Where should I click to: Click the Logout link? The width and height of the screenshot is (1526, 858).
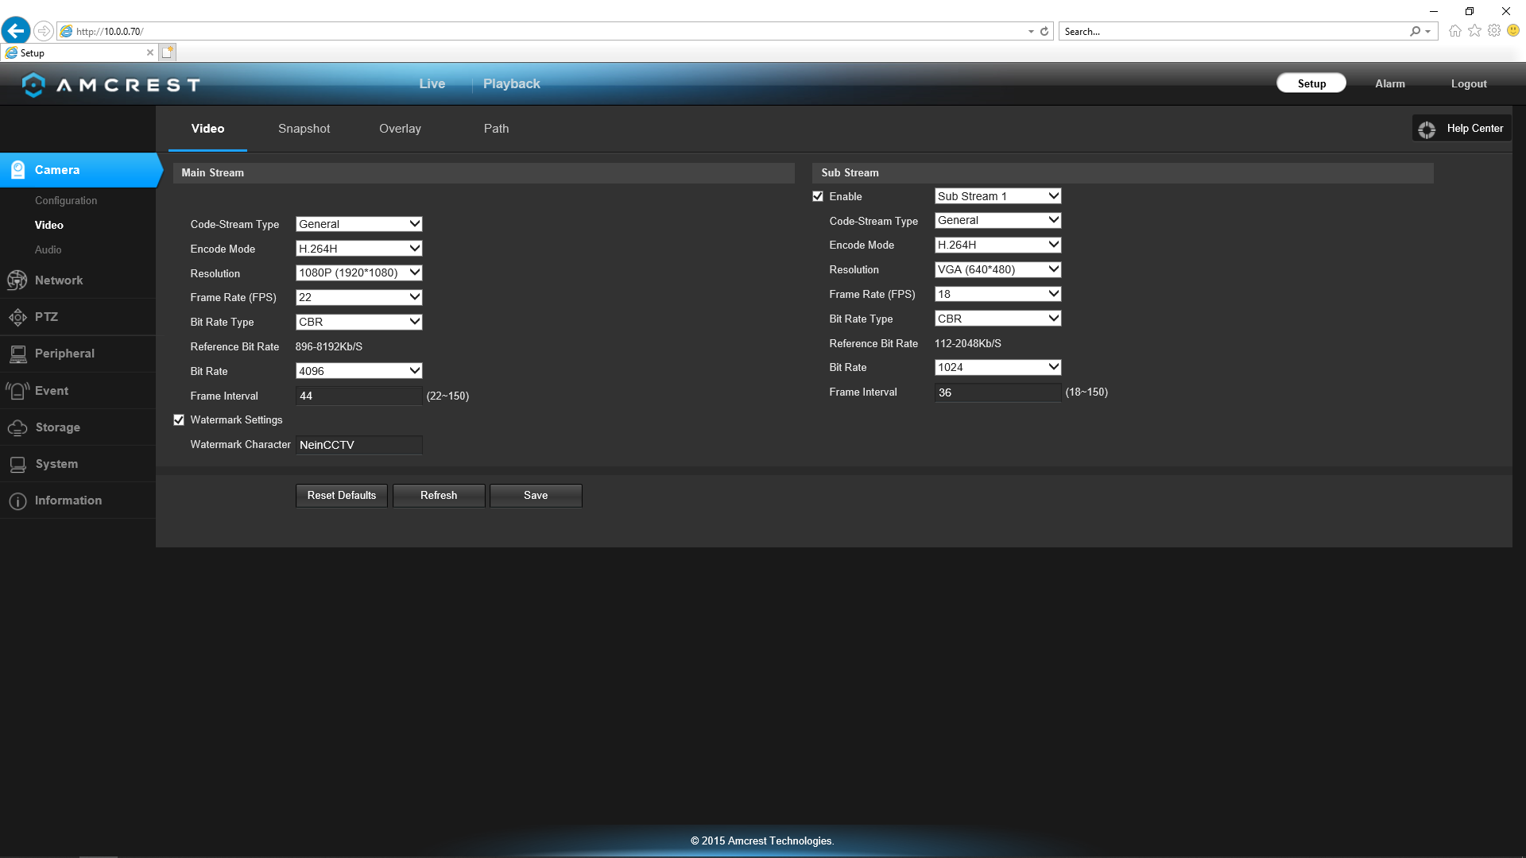(x=1468, y=83)
